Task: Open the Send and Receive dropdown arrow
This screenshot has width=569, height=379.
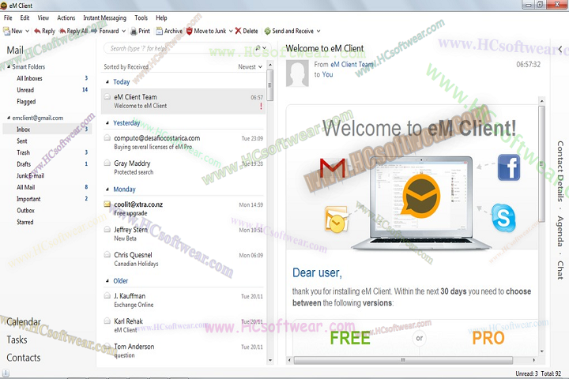Action: (318, 32)
